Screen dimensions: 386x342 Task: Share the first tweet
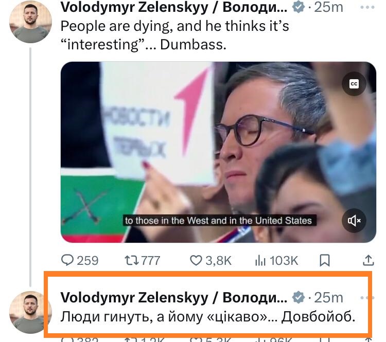tap(369, 261)
